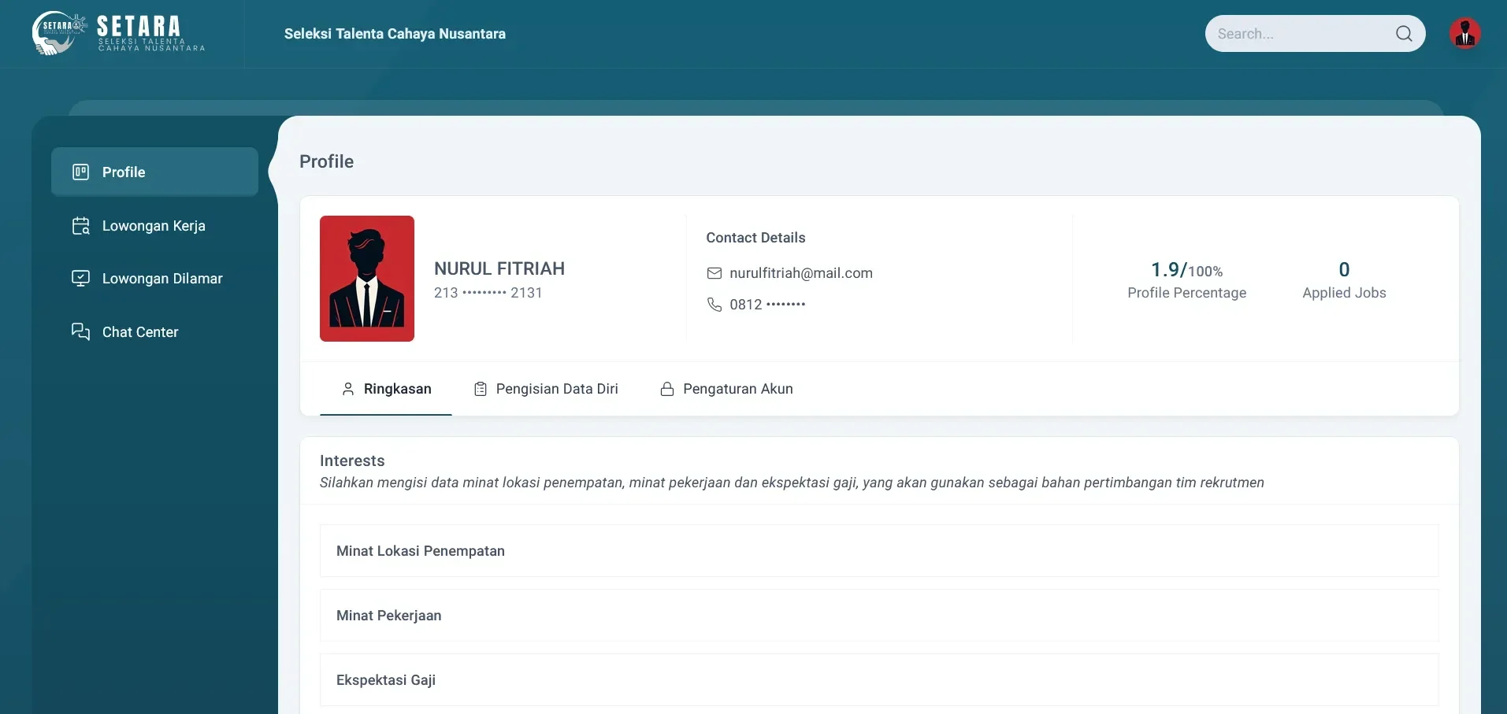
Task: Click the phone icon in Contact Details
Action: [x=714, y=305]
